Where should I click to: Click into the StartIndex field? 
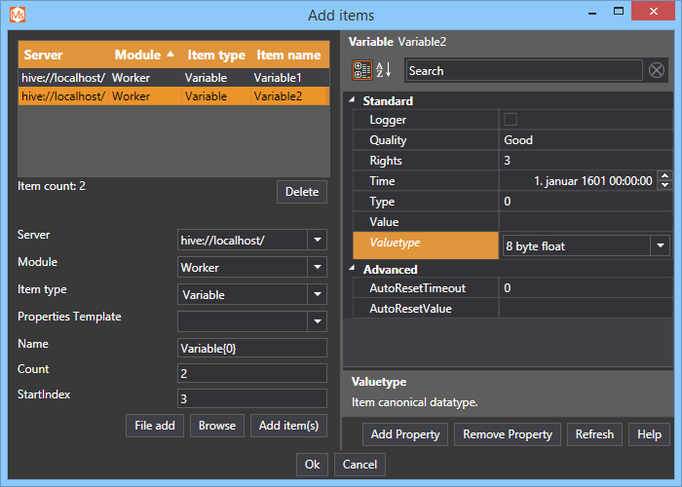251,398
